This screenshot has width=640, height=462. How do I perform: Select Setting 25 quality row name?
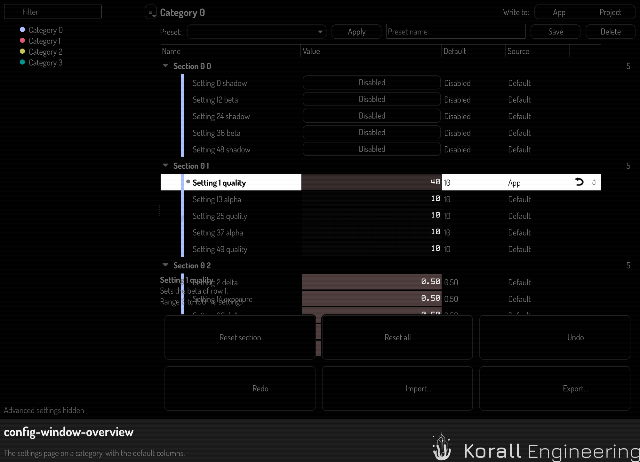(x=220, y=216)
